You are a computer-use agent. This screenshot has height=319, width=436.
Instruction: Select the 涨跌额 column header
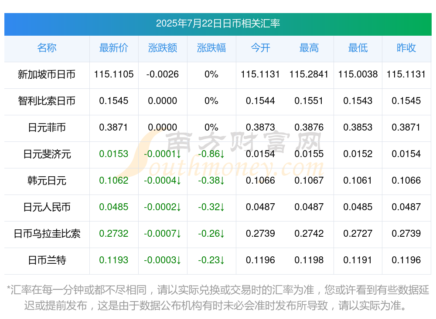point(162,48)
